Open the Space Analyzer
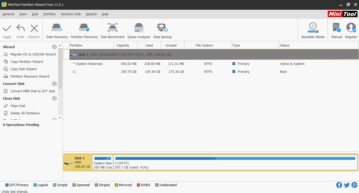Image resolution: width=359 pixels, height=193 pixels. click(x=139, y=30)
